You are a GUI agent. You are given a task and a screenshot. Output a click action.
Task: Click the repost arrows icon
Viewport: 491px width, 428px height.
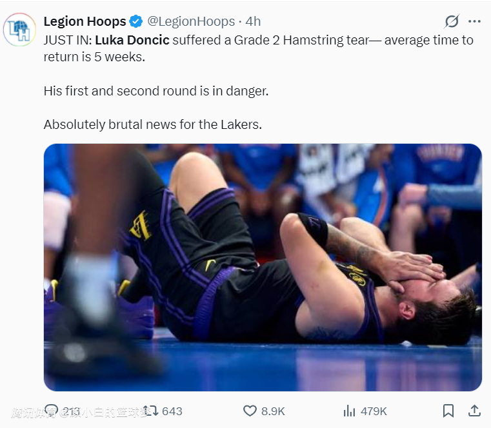coord(150,411)
